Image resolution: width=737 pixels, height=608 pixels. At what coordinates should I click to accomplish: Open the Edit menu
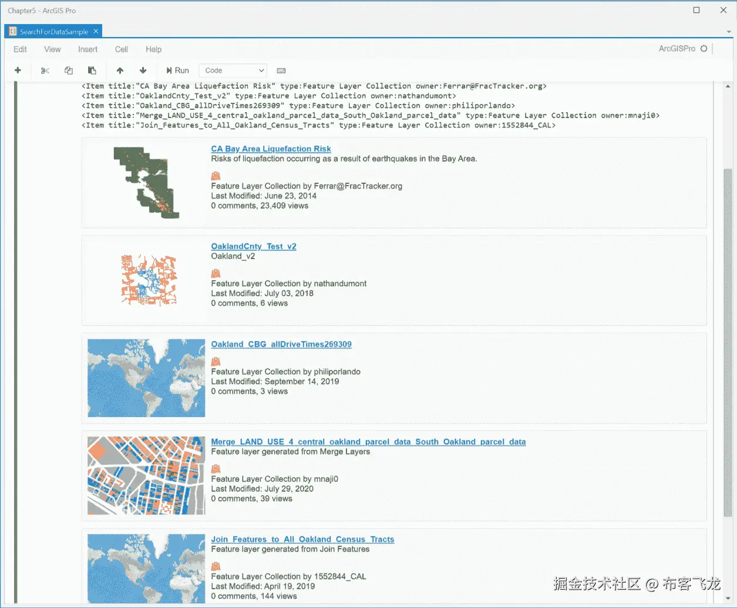(20, 49)
